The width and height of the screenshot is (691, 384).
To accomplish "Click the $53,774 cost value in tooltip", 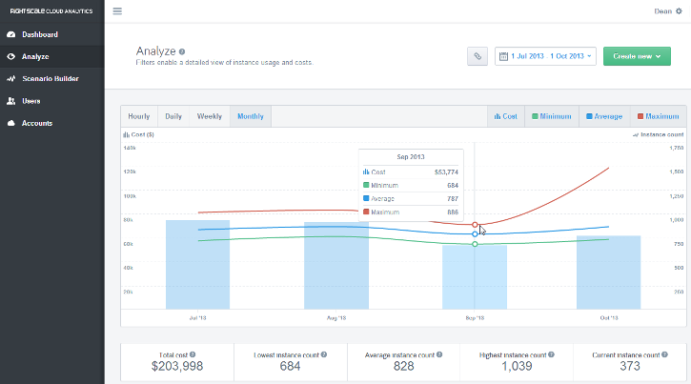I will [x=446, y=172].
